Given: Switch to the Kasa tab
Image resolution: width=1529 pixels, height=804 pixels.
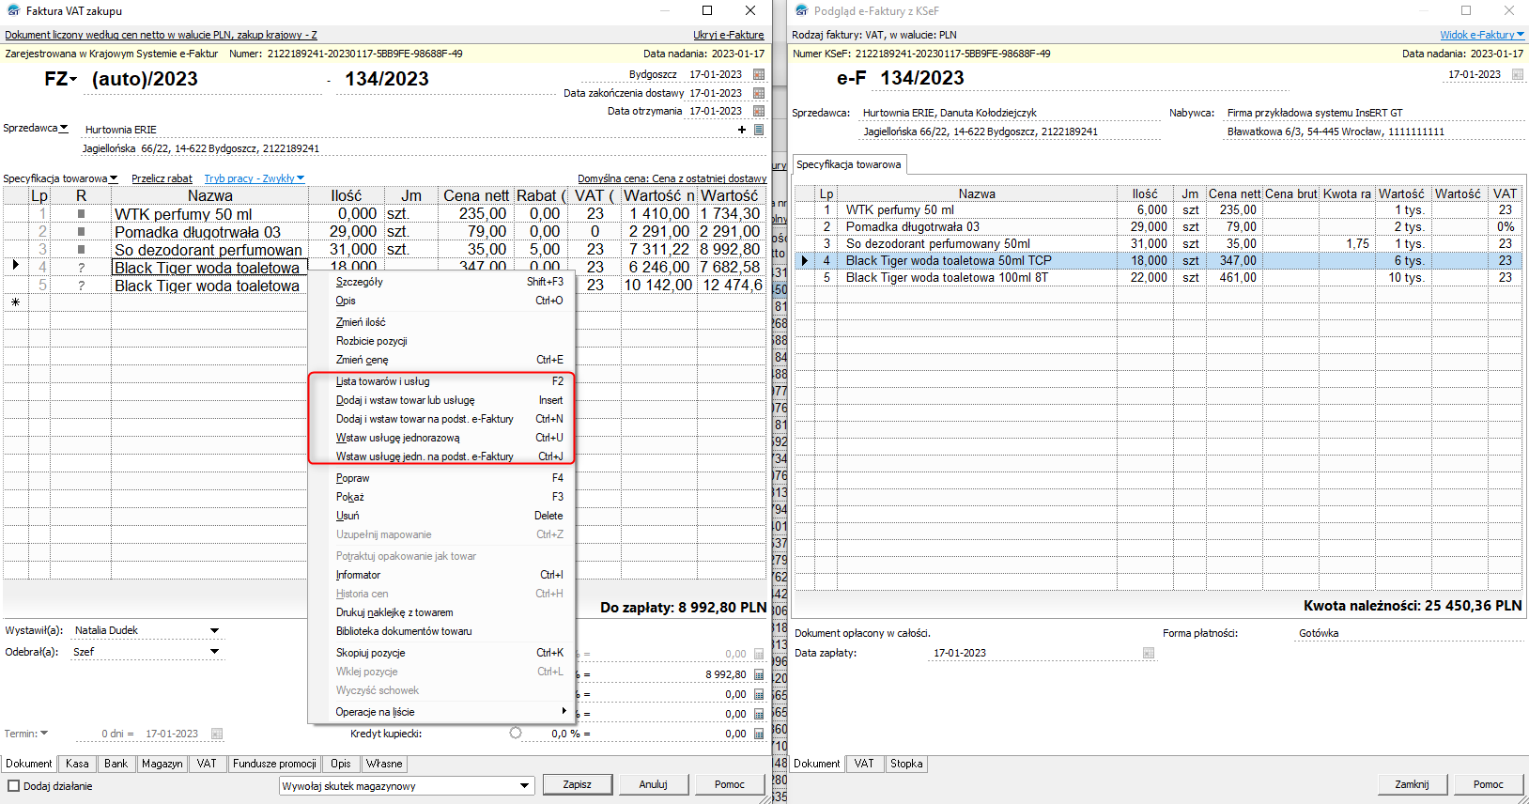Looking at the screenshot, I should coord(77,764).
